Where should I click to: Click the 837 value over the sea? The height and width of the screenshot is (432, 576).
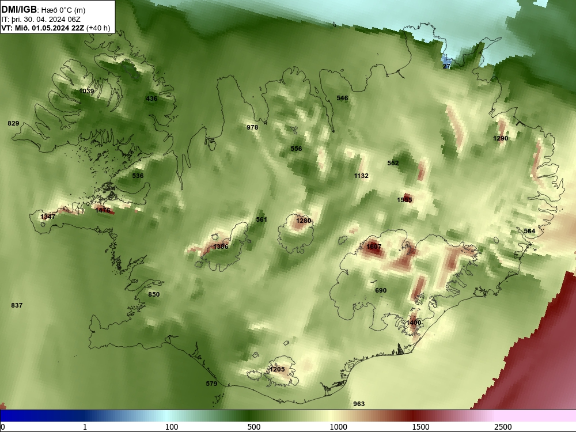17,305
